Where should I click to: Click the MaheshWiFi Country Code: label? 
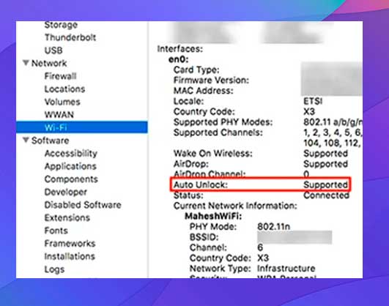point(221,258)
